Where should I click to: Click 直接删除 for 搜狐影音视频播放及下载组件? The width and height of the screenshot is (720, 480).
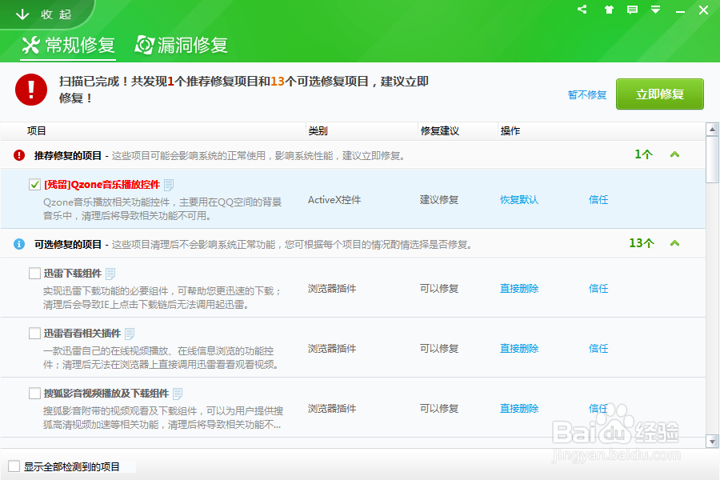pos(519,408)
